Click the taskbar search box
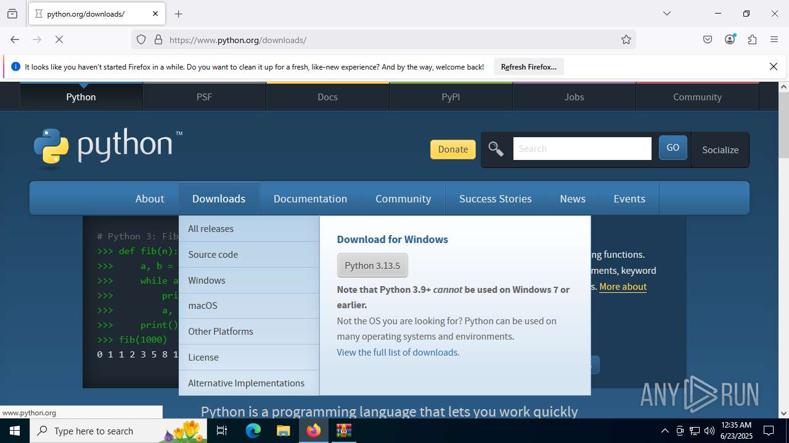789x443 pixels. pos(118,431)
